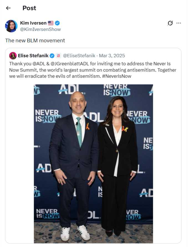Image resolution: width=189 pixels, height=247 pixels.
Task: Click Kim Iversen's blue verified badge
Action: pos(57,23)
